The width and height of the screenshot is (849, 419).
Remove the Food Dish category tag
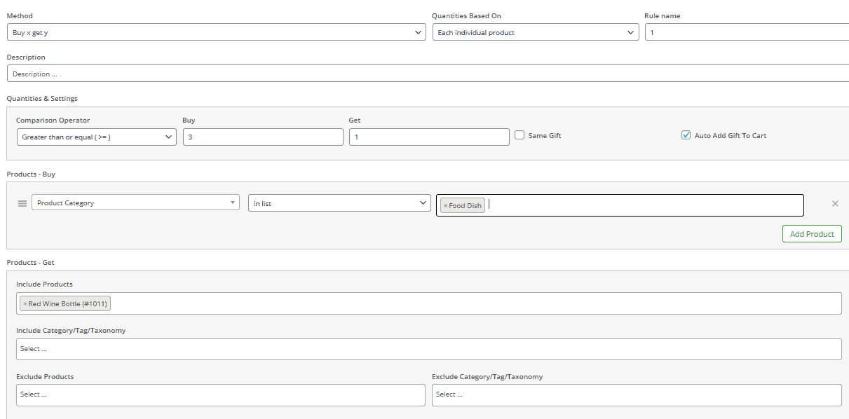click(x=447, y=205)
